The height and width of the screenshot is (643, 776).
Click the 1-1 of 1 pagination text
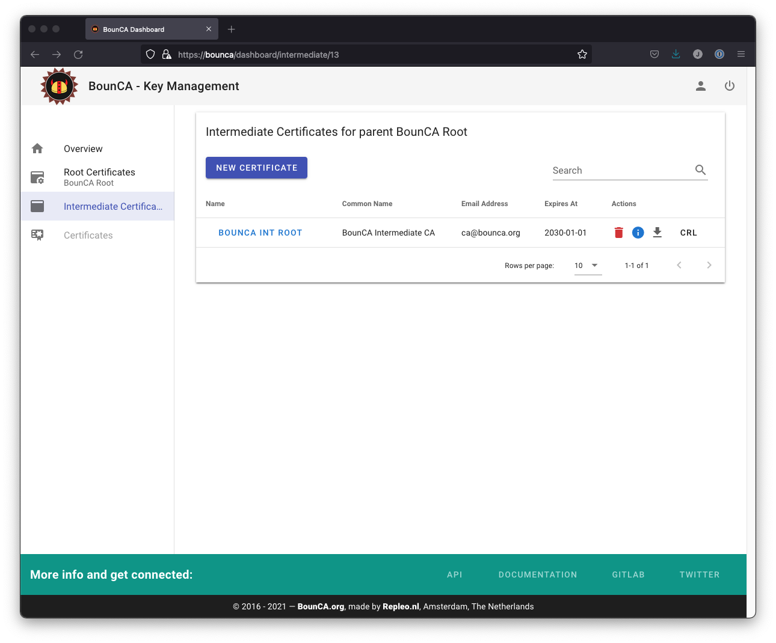pos(636,265)
